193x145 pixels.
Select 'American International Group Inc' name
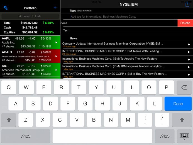(x=23, y=70)
